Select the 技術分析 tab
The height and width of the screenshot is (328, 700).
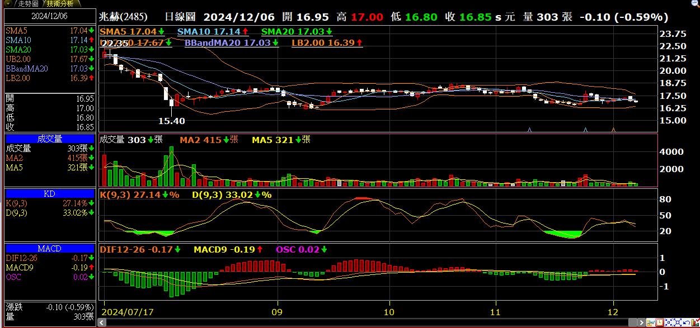click(x=62, y=3)
